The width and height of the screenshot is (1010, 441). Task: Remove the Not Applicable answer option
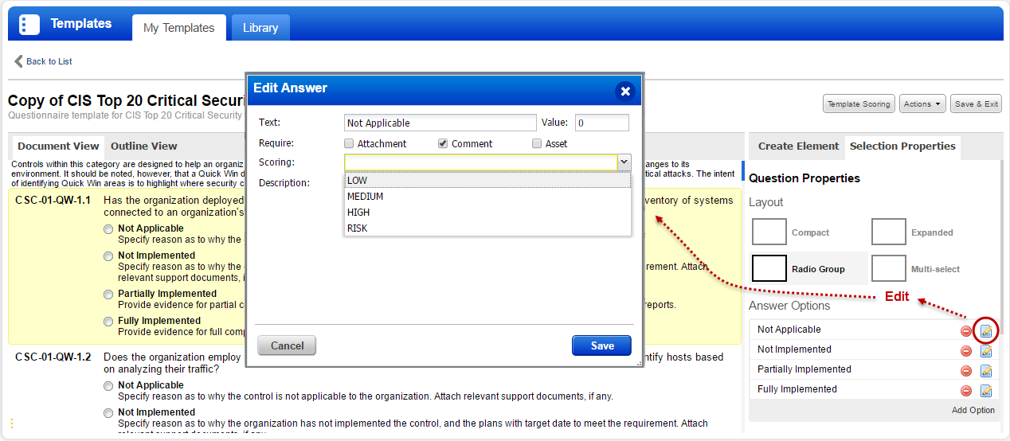pyautogui.click(x=965, y=331)
